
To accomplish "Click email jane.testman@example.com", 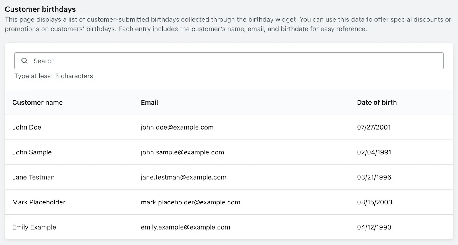I will click(183, 177).
